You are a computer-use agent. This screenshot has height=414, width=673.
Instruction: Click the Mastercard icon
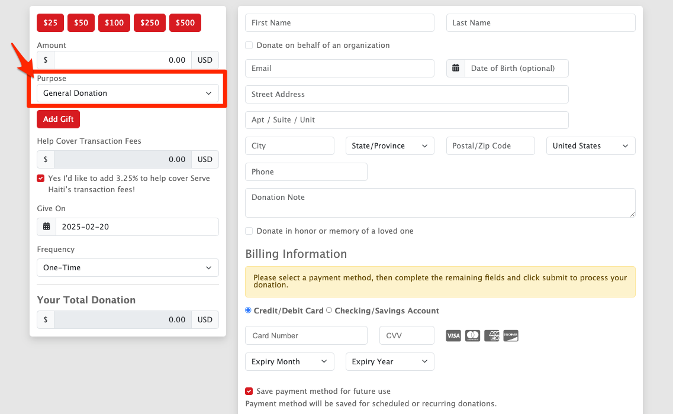472,336
